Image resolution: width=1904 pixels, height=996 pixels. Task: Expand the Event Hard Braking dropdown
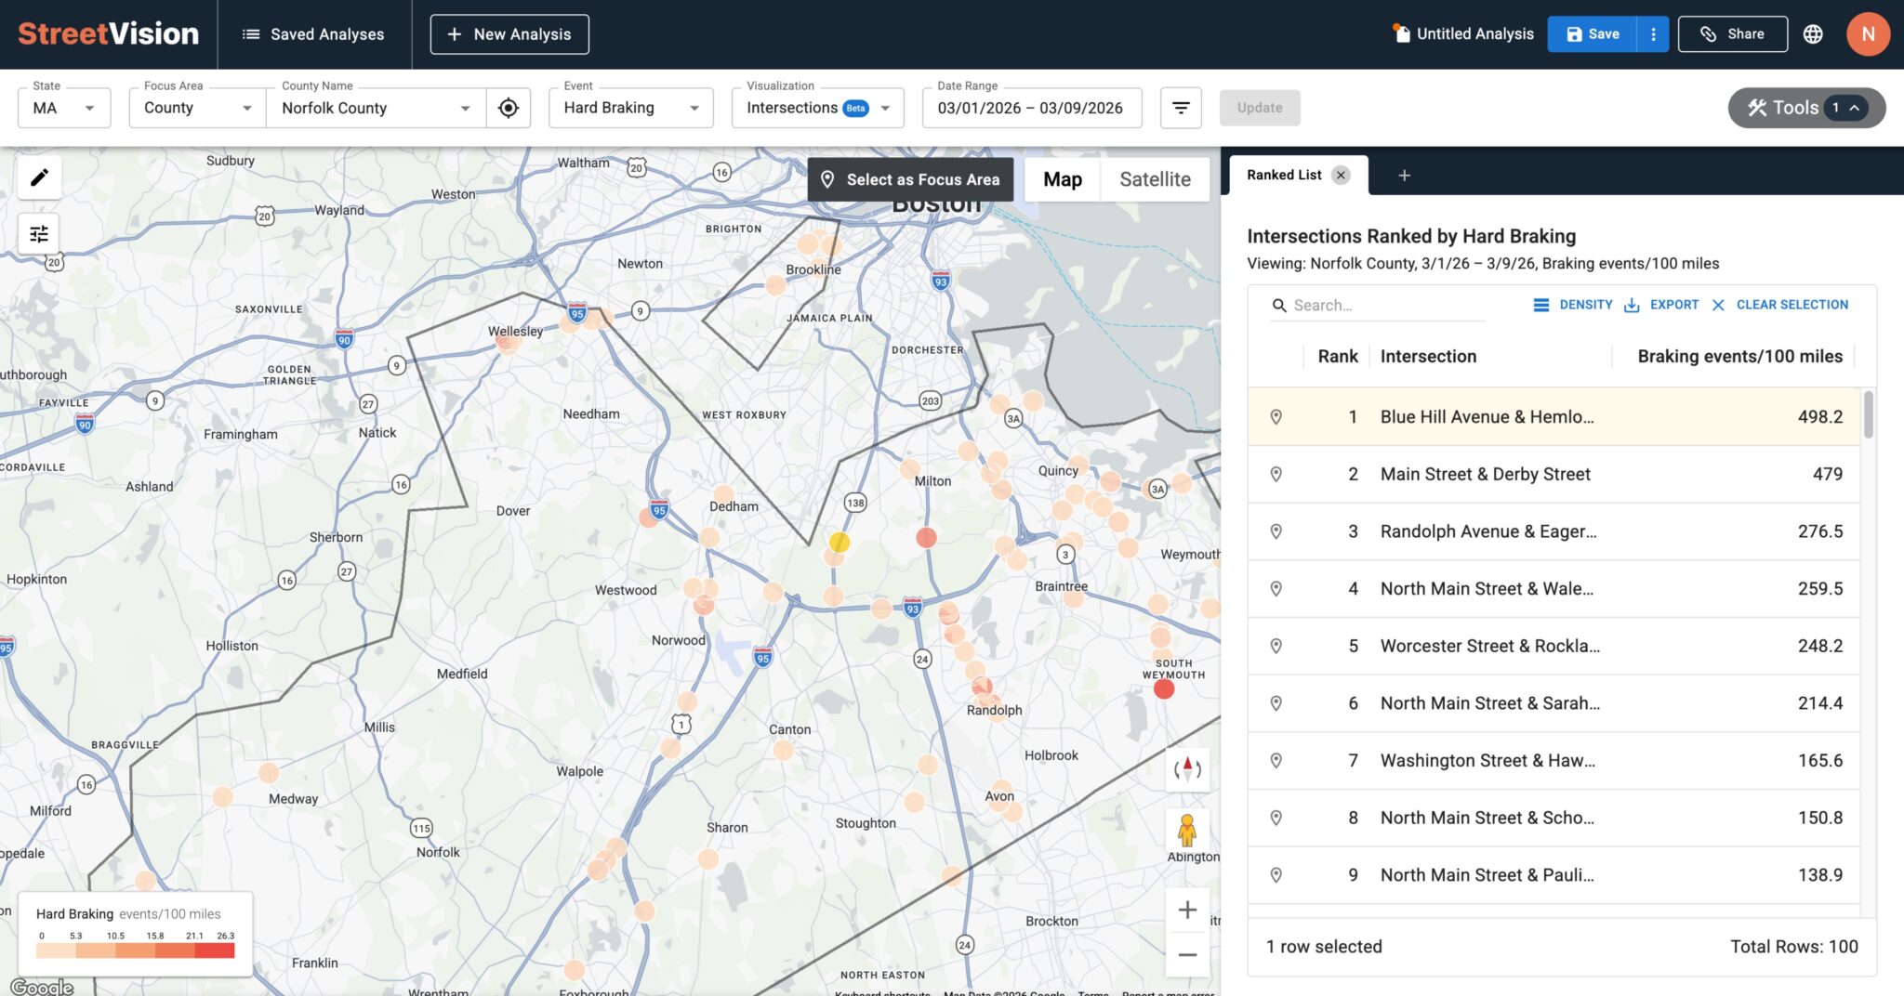tap(630, 108)
